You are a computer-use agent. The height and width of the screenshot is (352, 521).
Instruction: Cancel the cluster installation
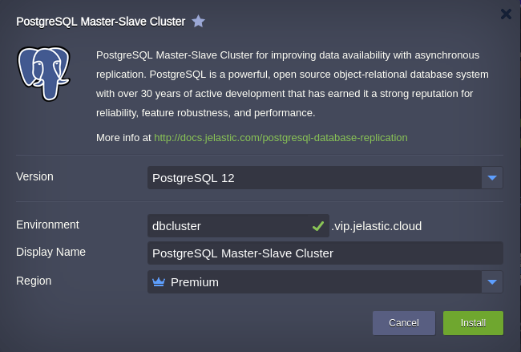pyautogui.click(x=404, y=323)
